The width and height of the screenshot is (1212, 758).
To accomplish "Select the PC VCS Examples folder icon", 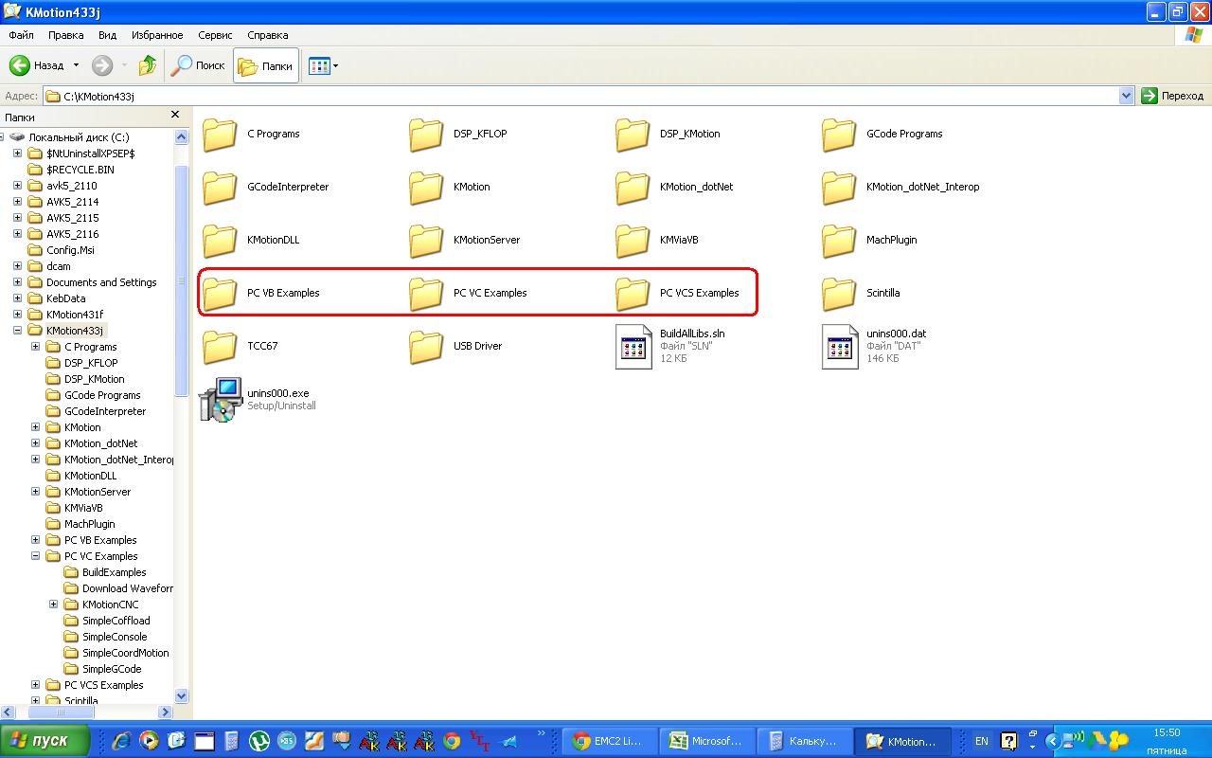I will pyautogui.click(x=633, y=294).
